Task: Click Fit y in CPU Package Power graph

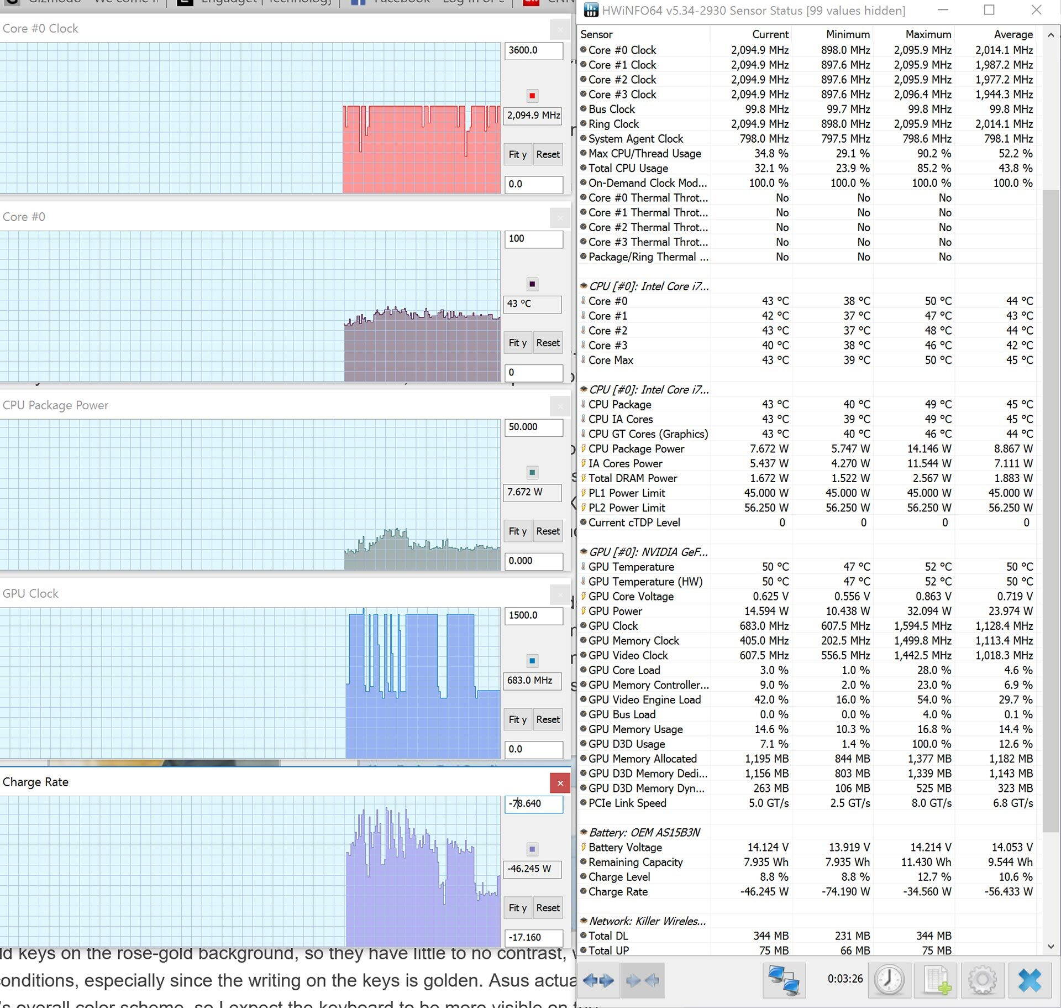Action: coord(518,531)
